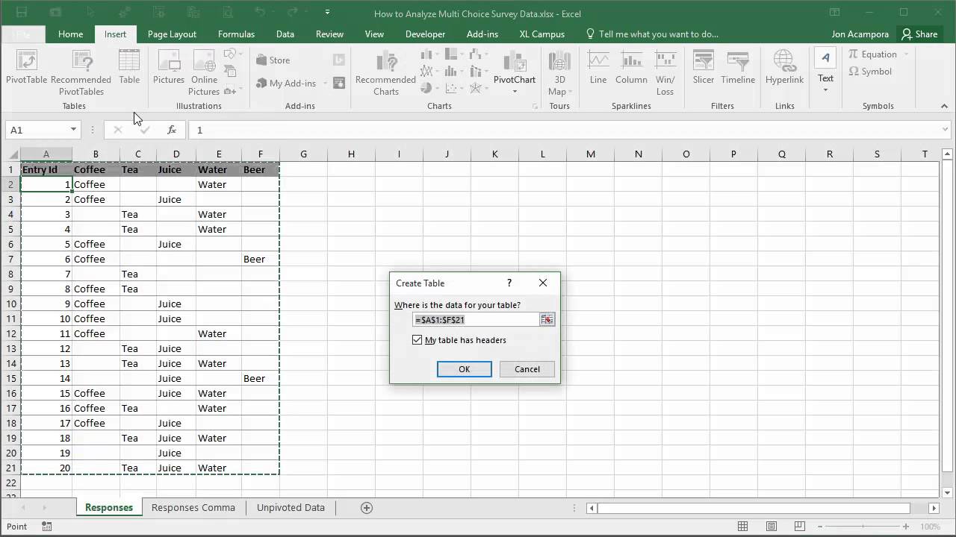Expand the Text dropdown in ribbon
The height and width of the screenshot is (537, 956).
point(825,90)
